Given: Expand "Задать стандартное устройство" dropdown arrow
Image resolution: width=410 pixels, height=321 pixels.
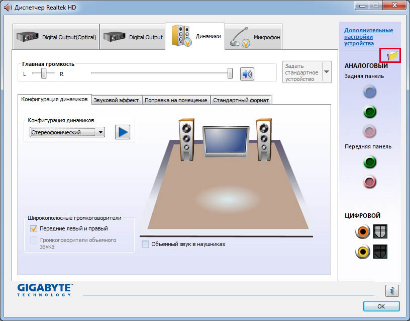Looking at the screenshot, I should (x=327, y=72).
